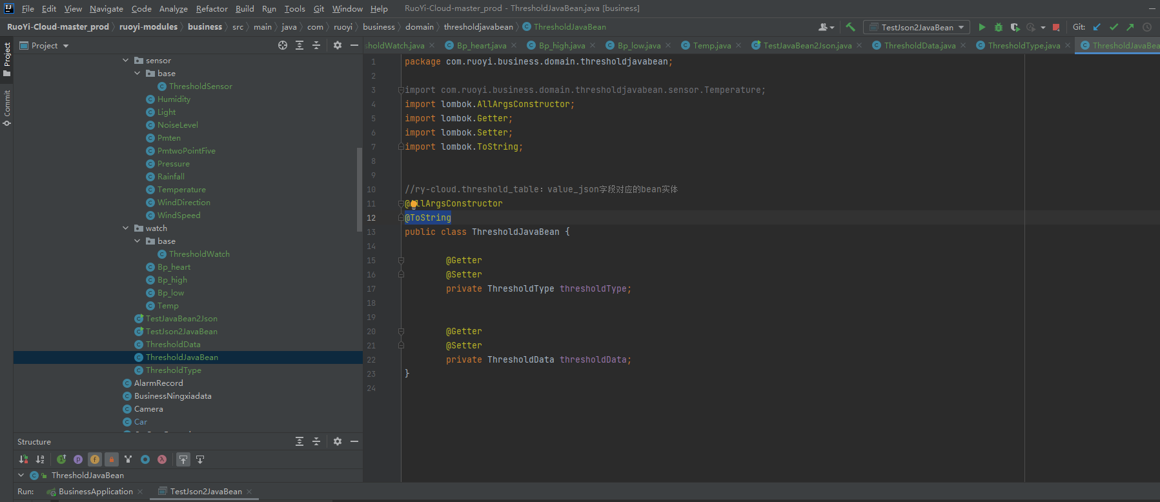This screenshot has width=1160, height=502.
Task: Collapse the watch folder in the project tree
Action: pos(126,228)
